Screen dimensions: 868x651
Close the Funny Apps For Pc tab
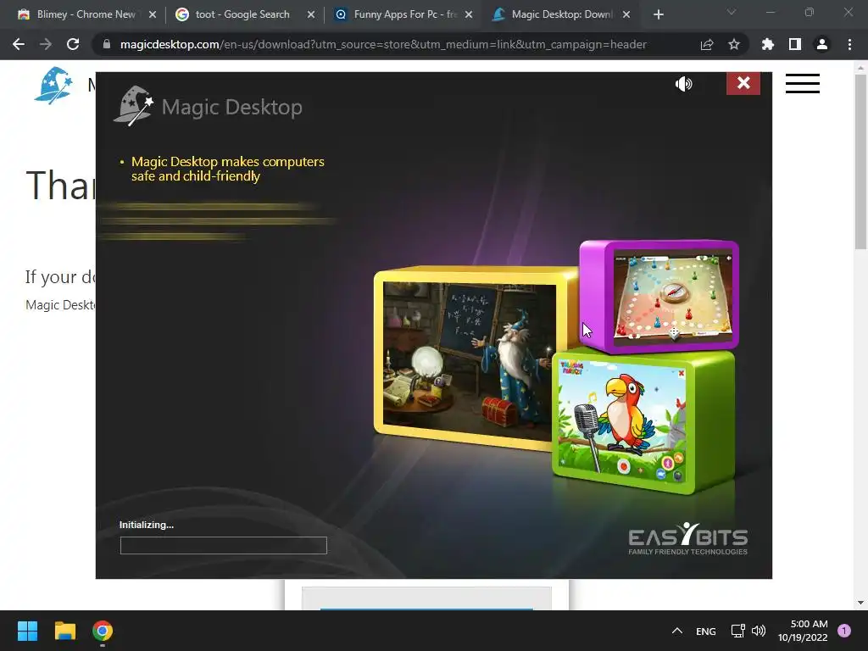[x=469, y=15]
